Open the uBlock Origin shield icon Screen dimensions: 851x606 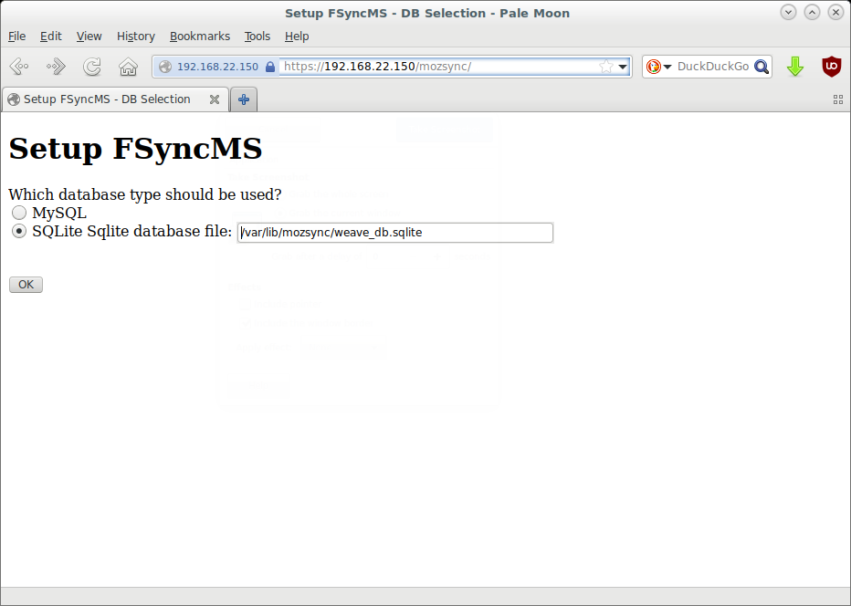(832, 67)
